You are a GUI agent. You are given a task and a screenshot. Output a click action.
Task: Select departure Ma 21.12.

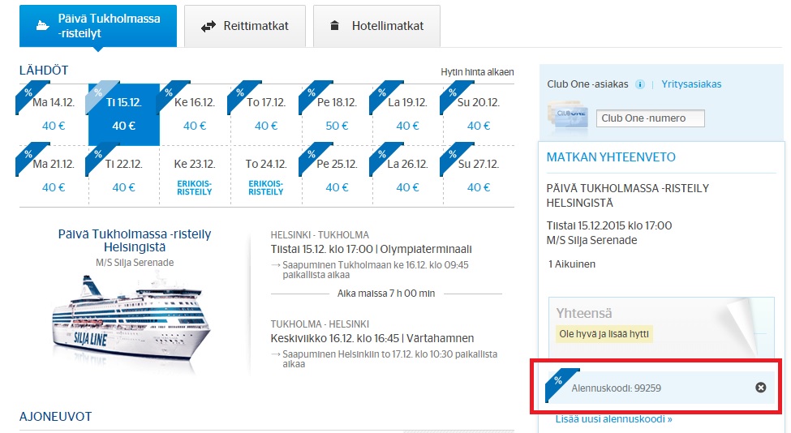54,175
